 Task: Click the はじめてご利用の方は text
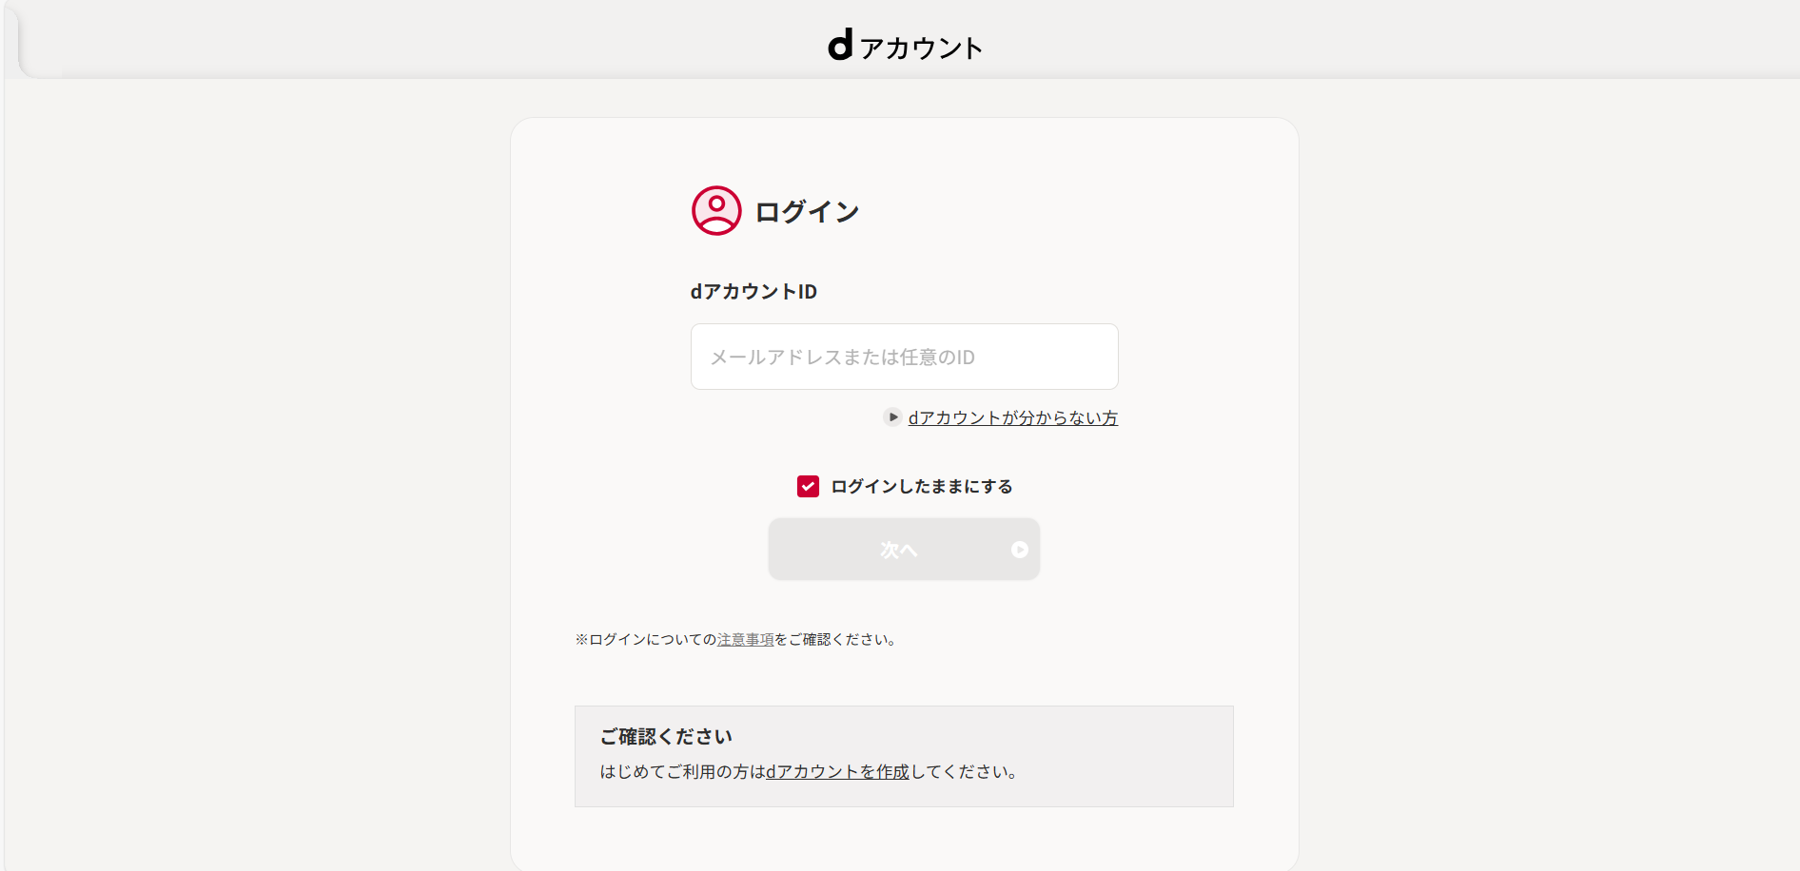click(x=682, y=772)
